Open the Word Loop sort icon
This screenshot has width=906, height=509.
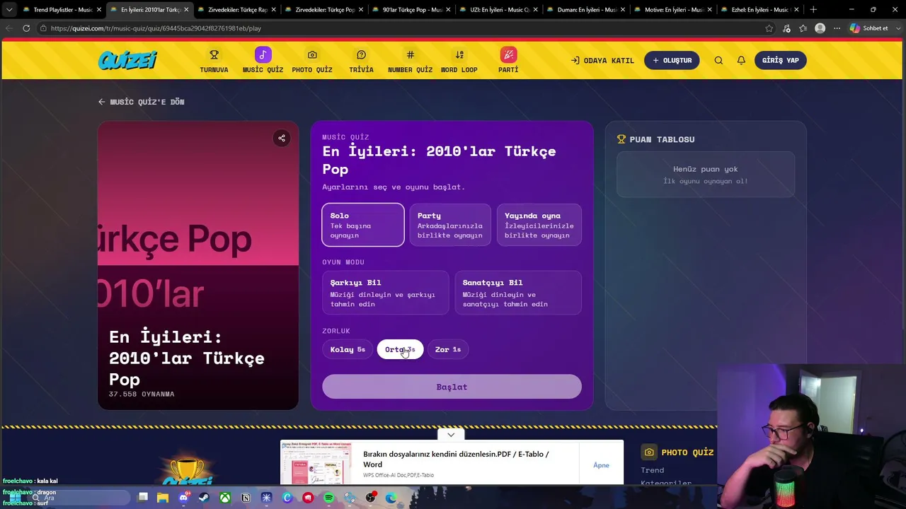(x=459, y=55)
